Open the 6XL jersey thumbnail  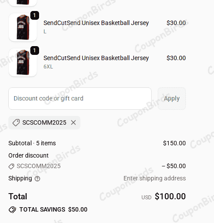click(x=23, y=62)
